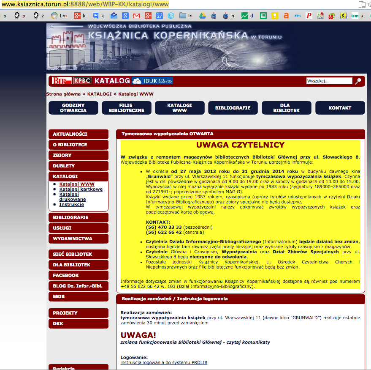Open the red P bookmark icon

coord(309,16)
